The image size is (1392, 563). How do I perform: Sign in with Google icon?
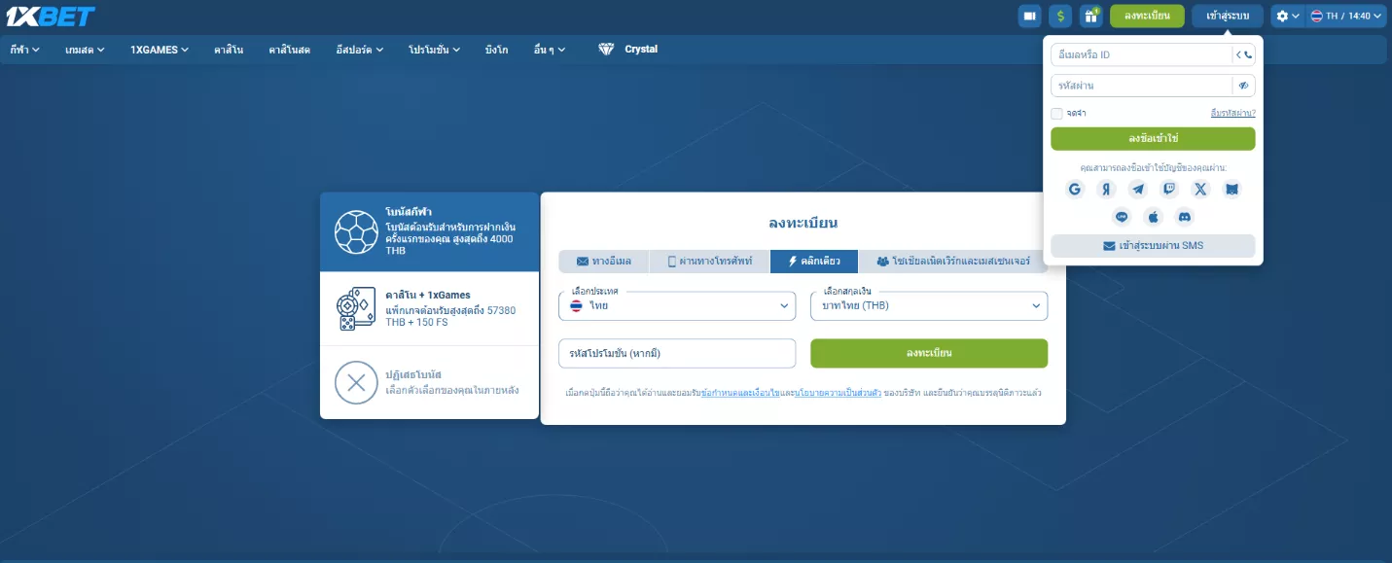click(x=1075, y=190)
